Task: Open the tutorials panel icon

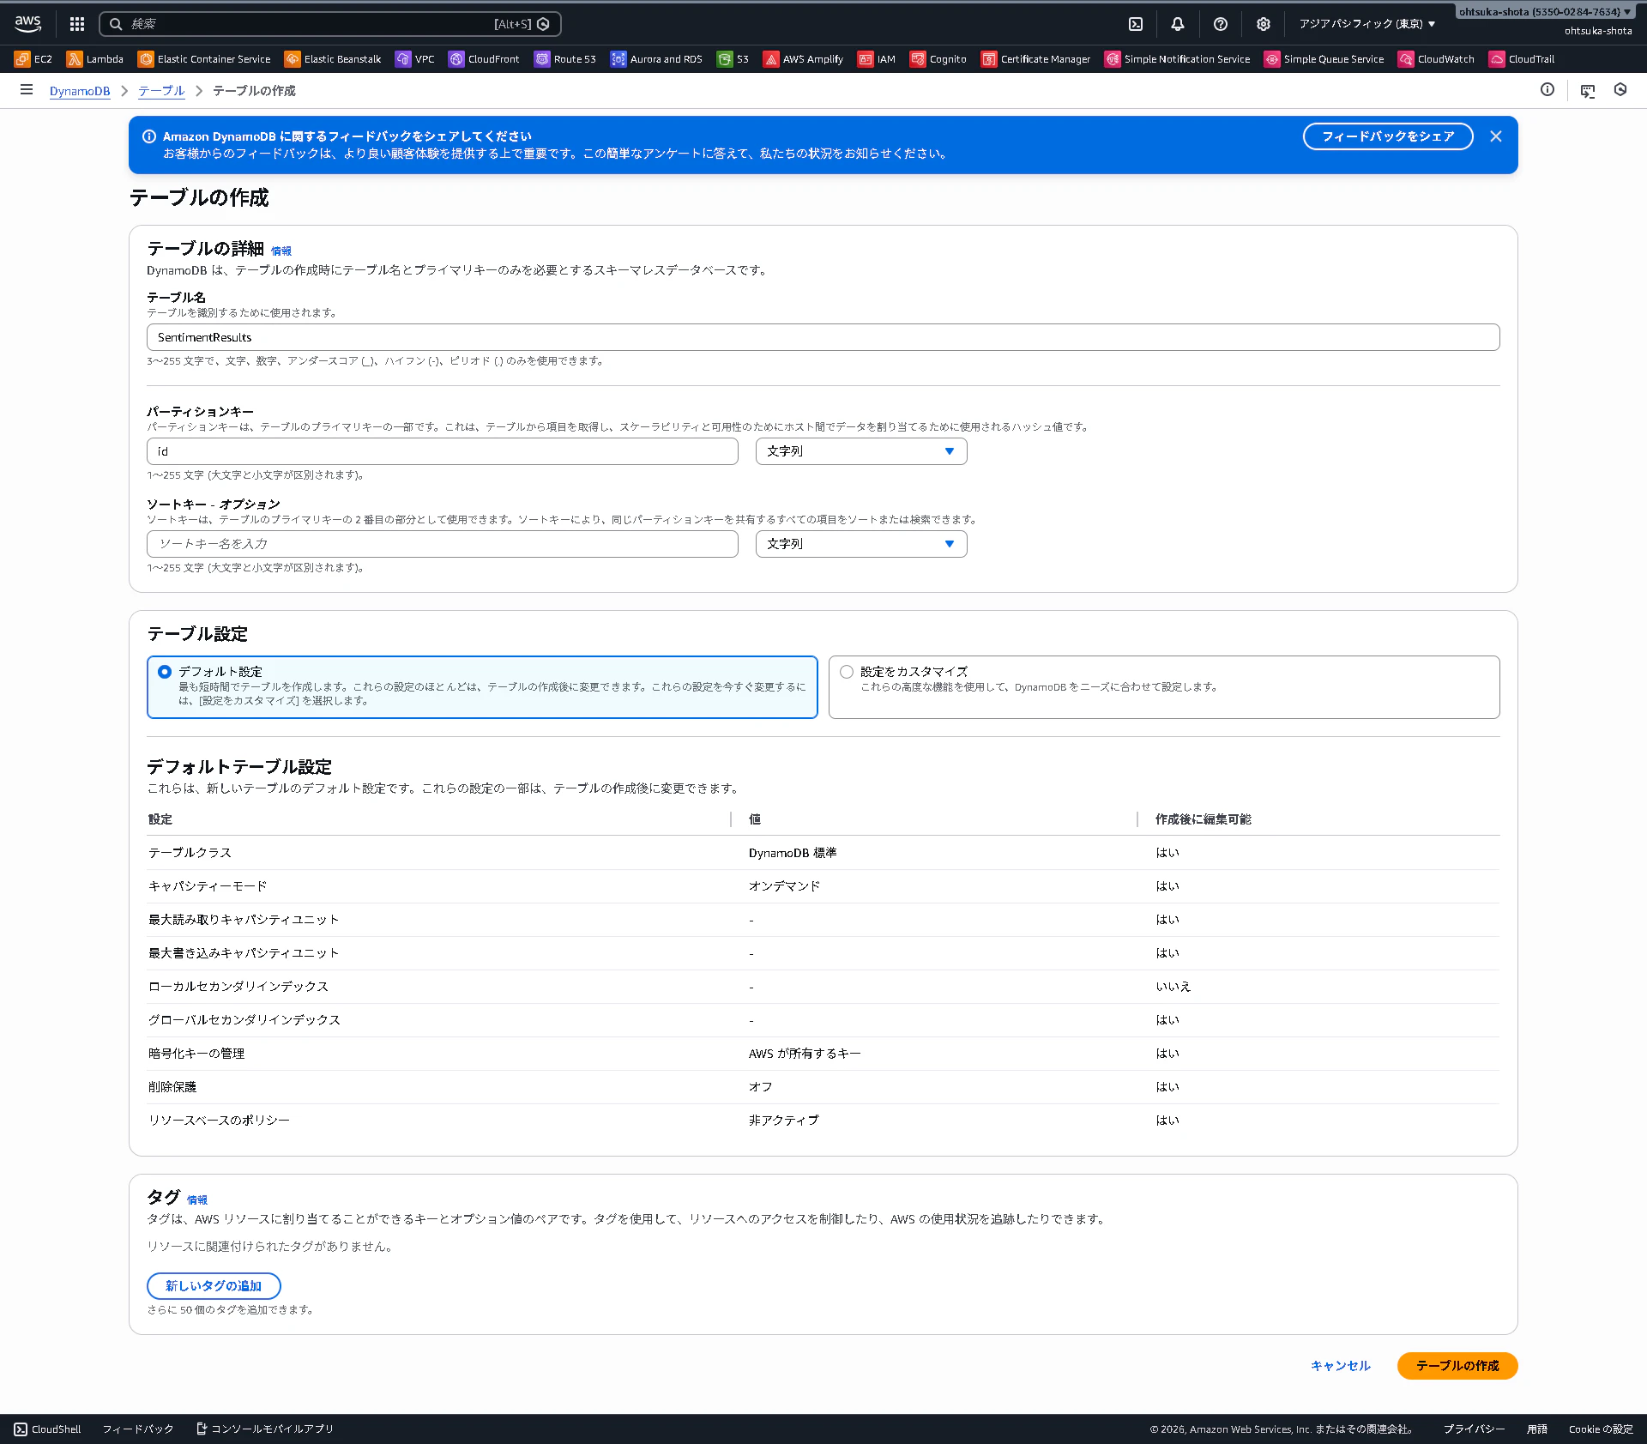Action: coord(1588,91)
